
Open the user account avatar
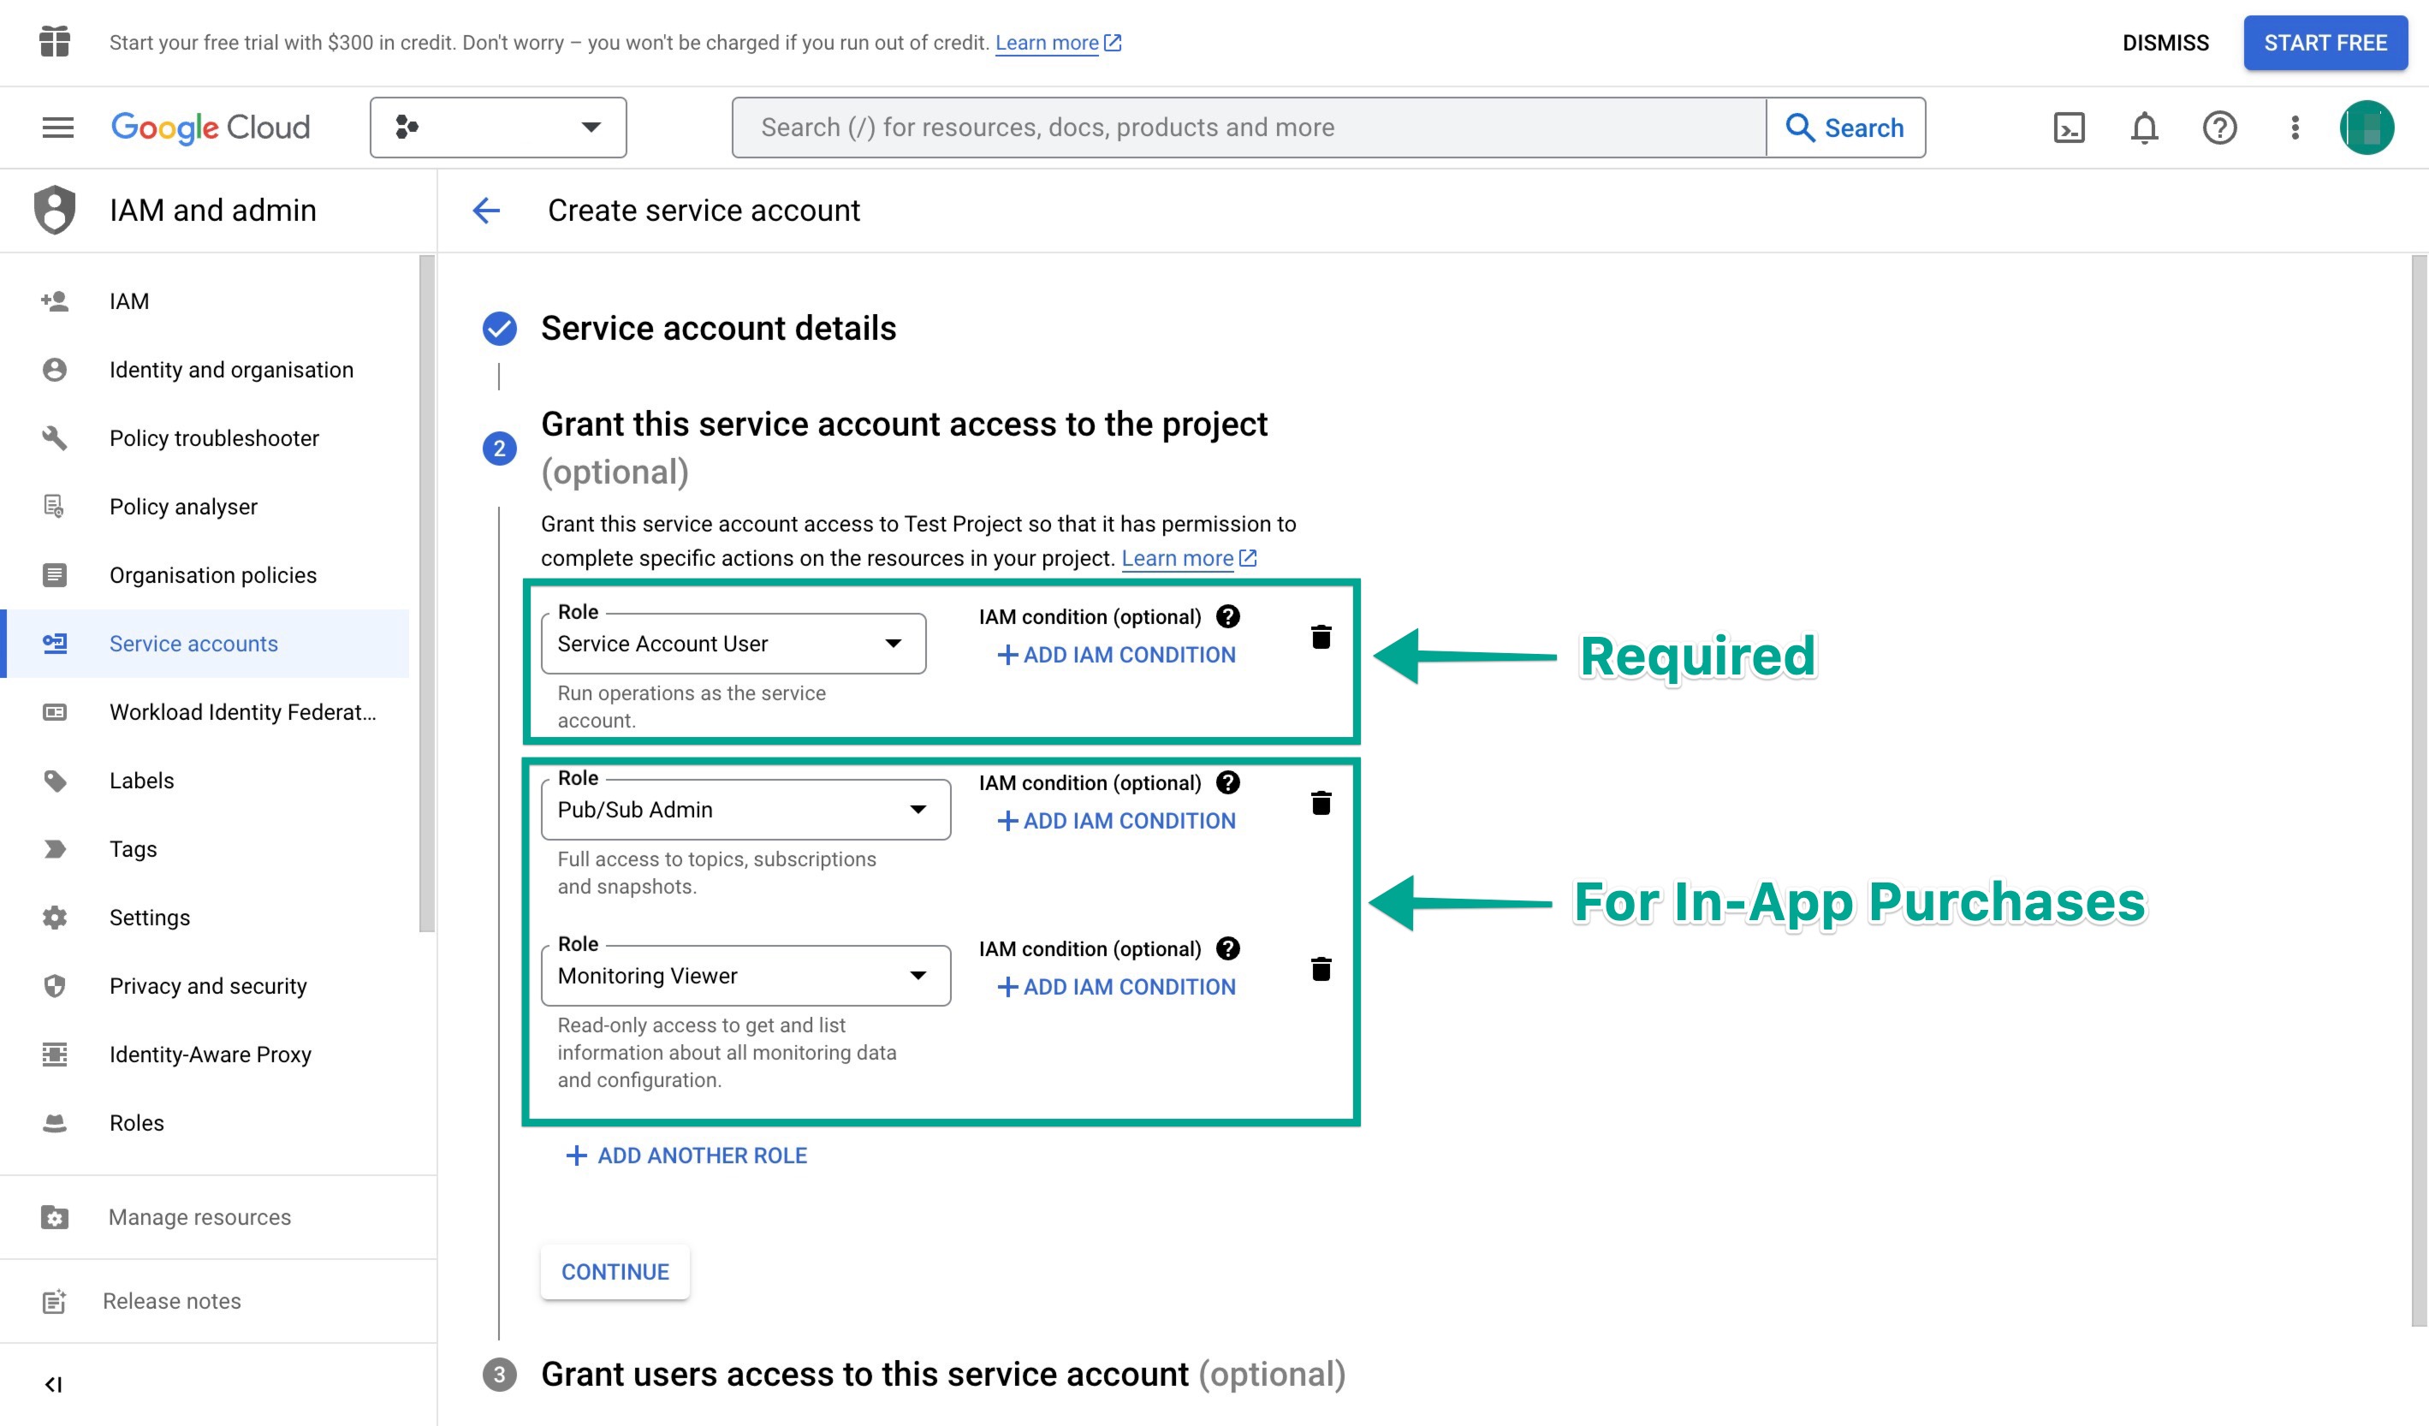click(x=2367, y=128)
